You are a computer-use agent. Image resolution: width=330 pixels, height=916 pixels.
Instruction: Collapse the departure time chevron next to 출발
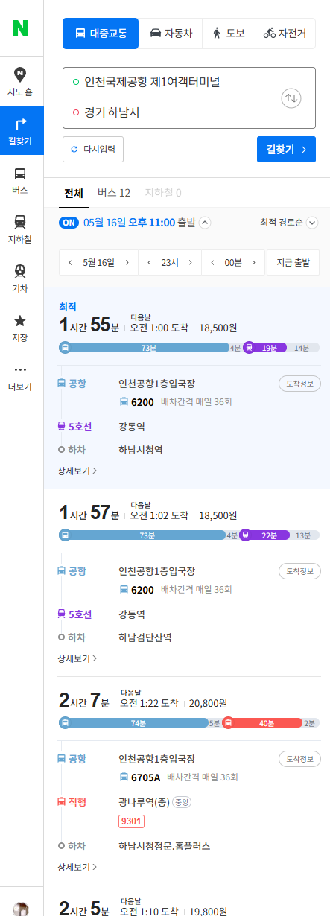(x=206, y=222)
